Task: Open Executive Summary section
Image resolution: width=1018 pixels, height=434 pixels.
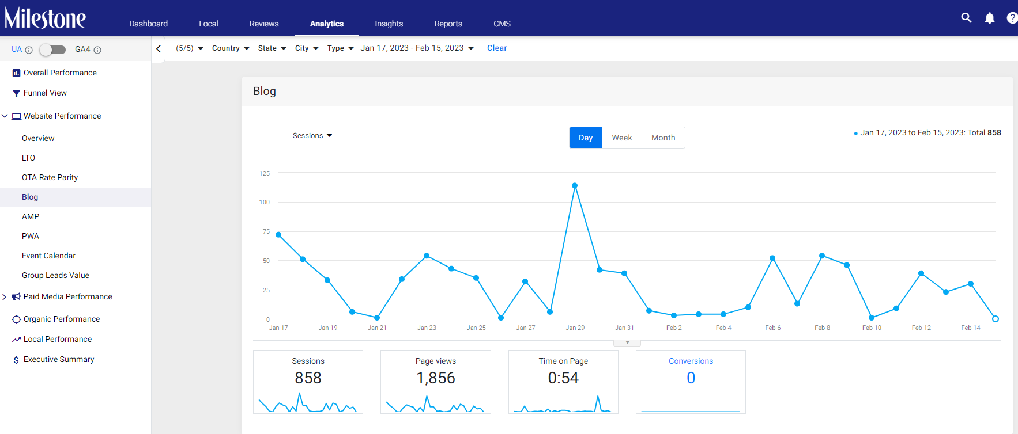Action: (x=59, y=359)
